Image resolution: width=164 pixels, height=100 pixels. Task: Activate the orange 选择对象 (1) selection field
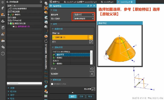[70, 37]
